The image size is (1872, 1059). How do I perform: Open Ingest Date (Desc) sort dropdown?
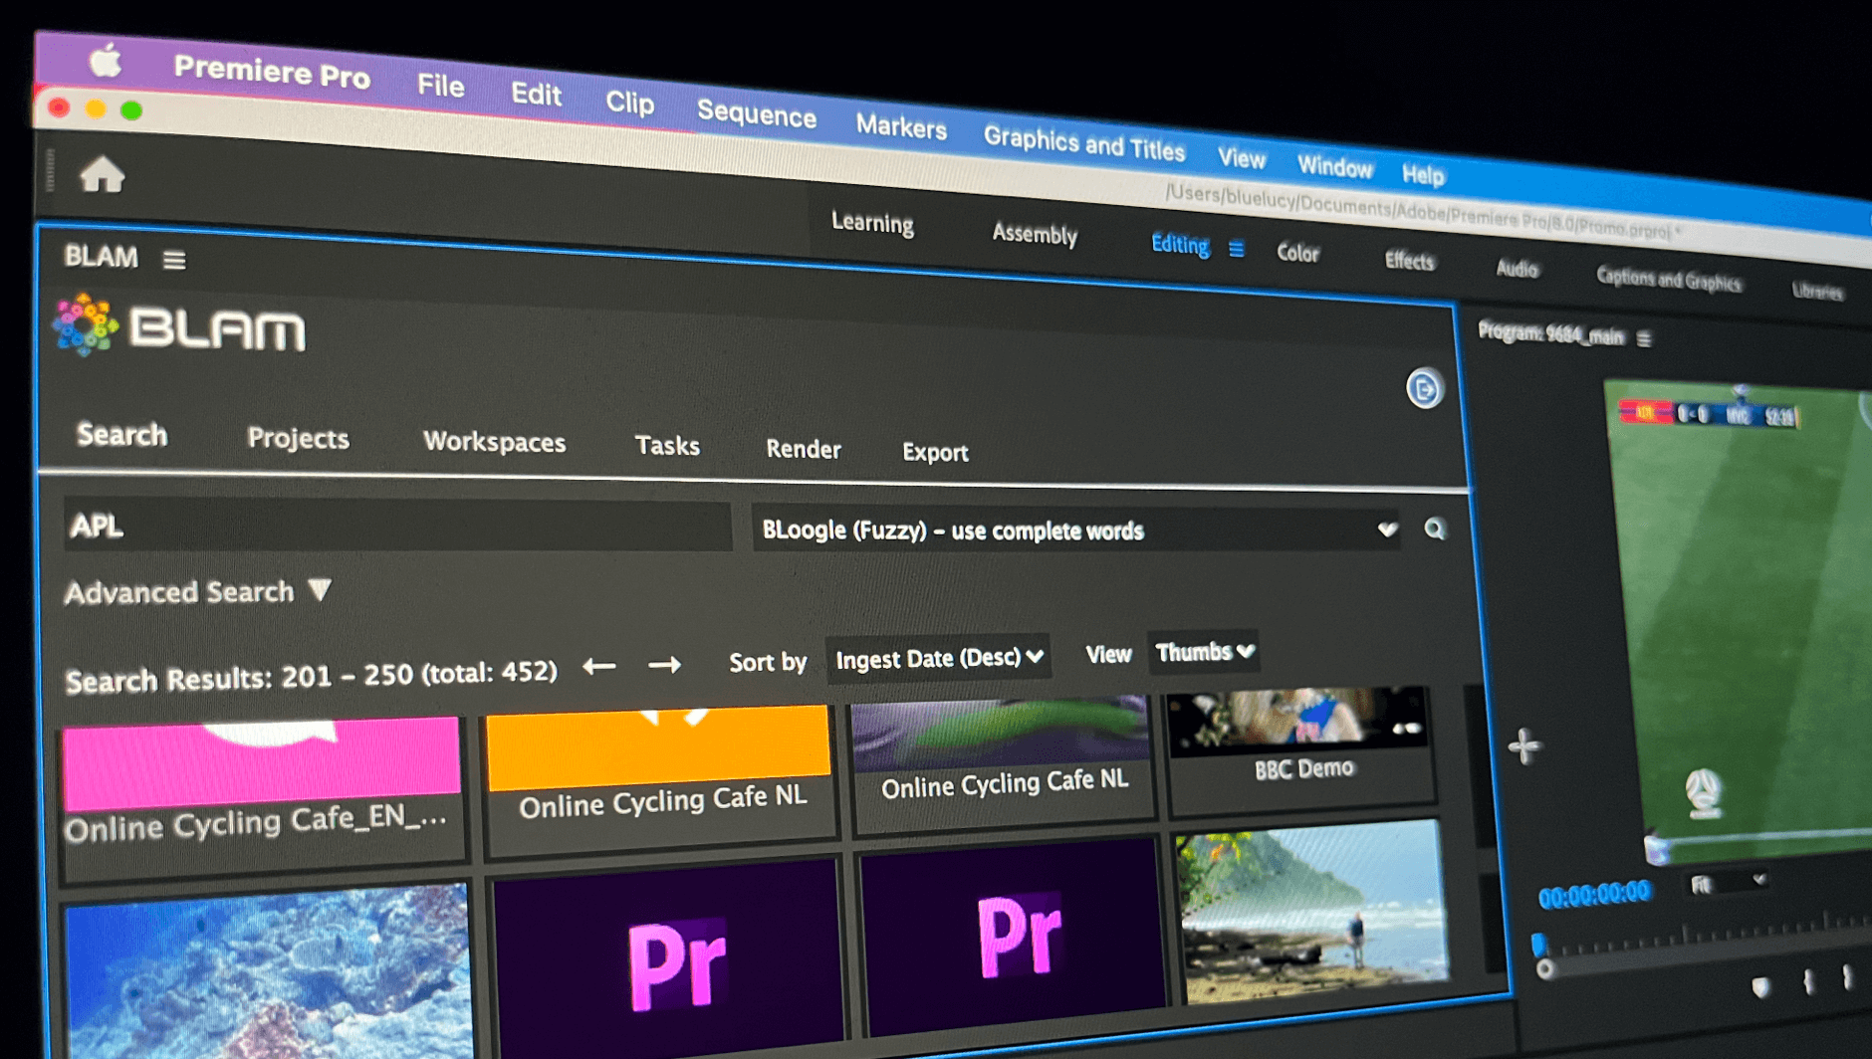point(938,658)
